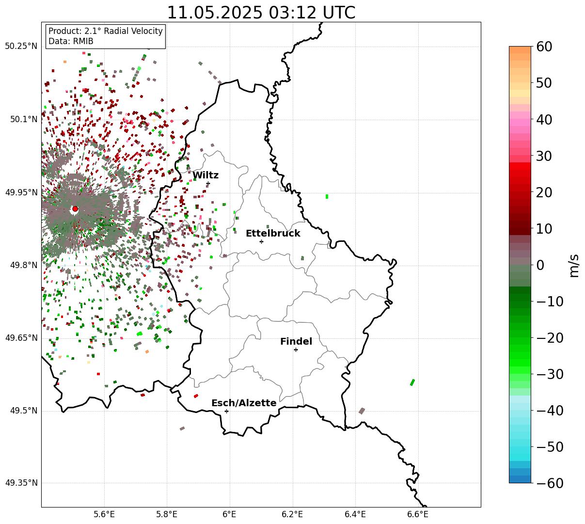Click the 'm/s' colorbar unit label
This screenshot has width=585, height=524.
coord(574,265)
